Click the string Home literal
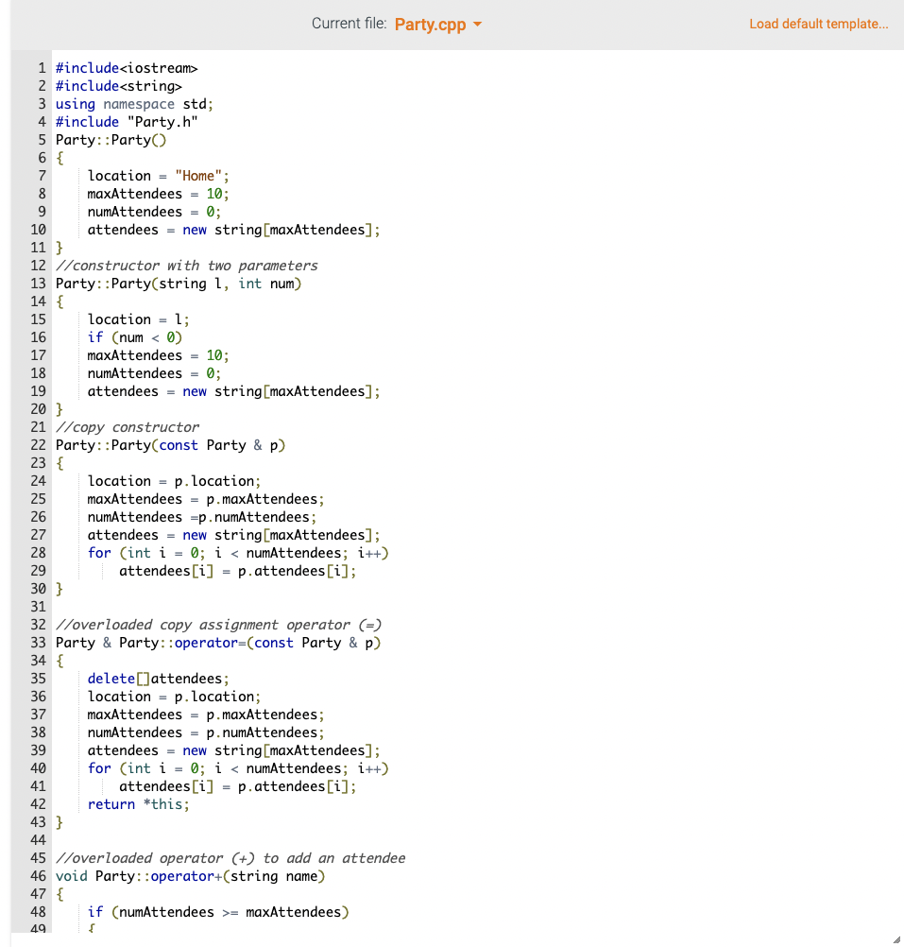Image resolution: width=904 pixels, height=947 pixels. tap(199, 175)
